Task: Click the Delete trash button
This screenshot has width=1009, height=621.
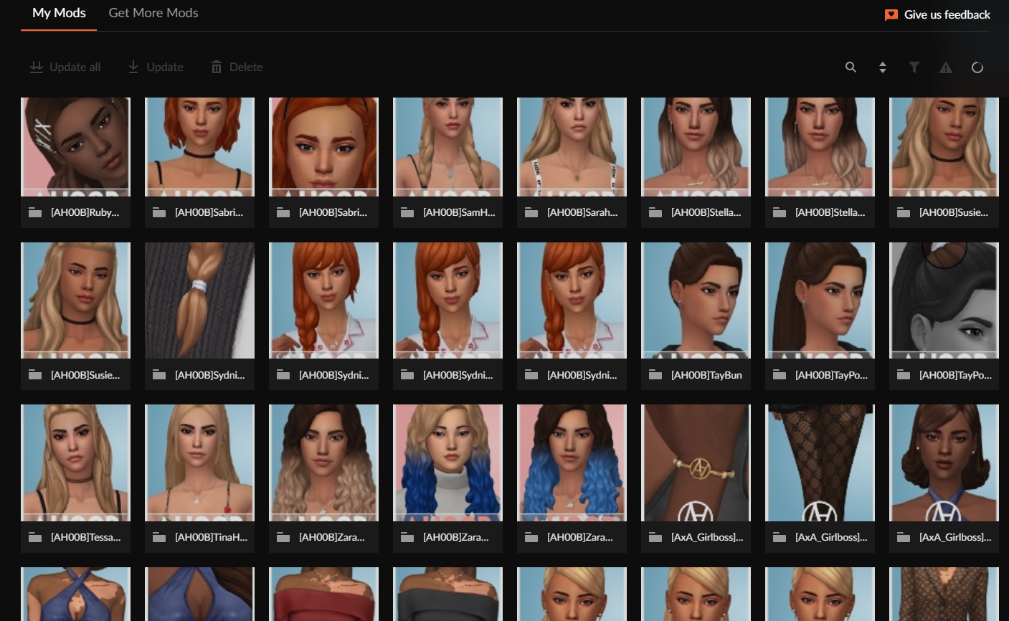Action: 237,67
